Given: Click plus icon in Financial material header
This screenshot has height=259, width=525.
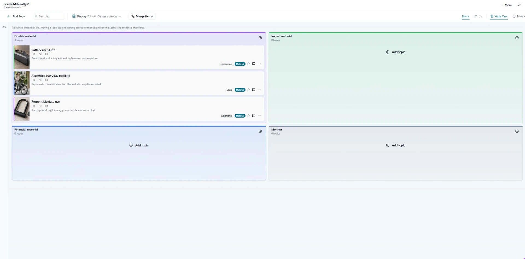Looking at the screenshot, I should [260, 131].
